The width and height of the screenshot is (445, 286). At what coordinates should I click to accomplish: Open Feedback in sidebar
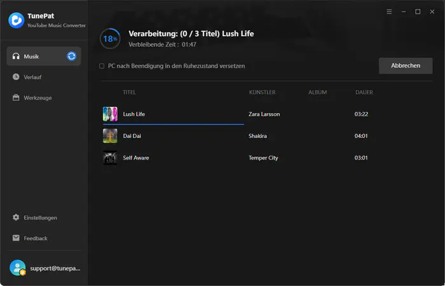point(44,238)
